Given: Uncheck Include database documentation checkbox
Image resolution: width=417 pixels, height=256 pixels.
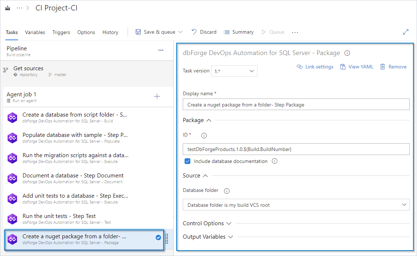Looking at the screenshot, I should (x=187, y=161).
